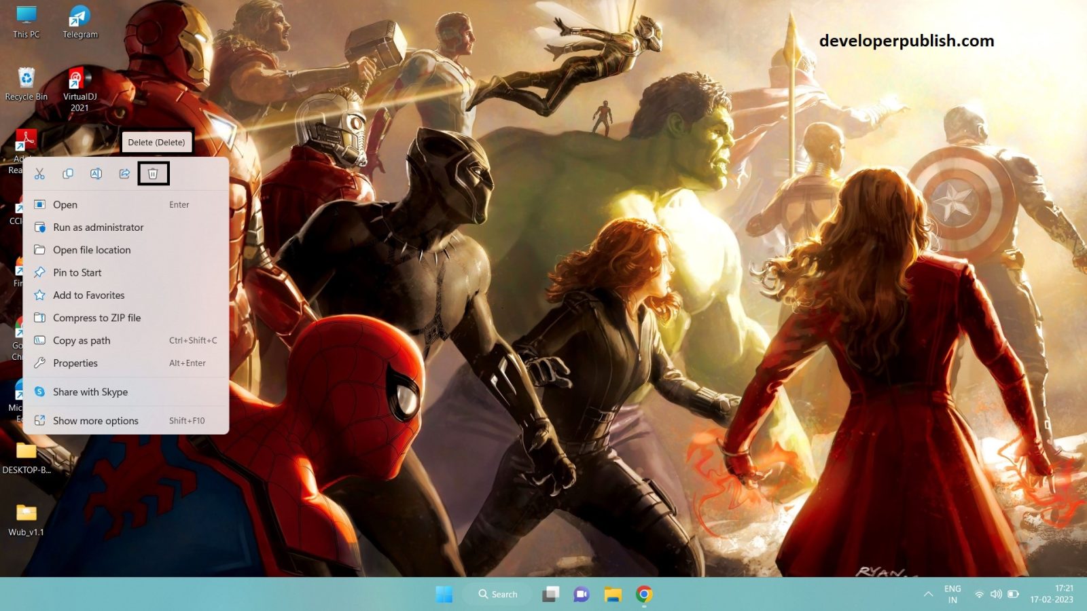Open Telegram from the desktop

click(79, 19)
